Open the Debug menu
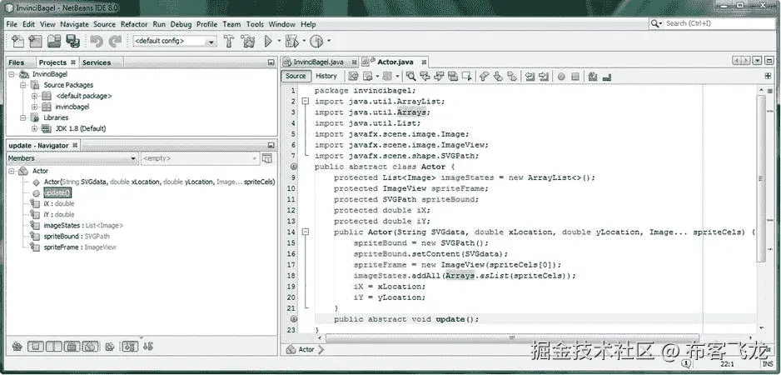This screenshot has height=375, width=781. (x=181, y=24)
